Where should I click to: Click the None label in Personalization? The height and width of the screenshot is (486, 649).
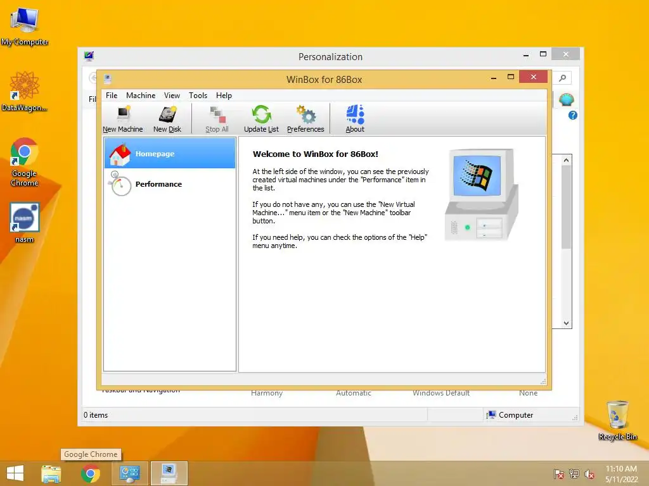tap(528, 393)
